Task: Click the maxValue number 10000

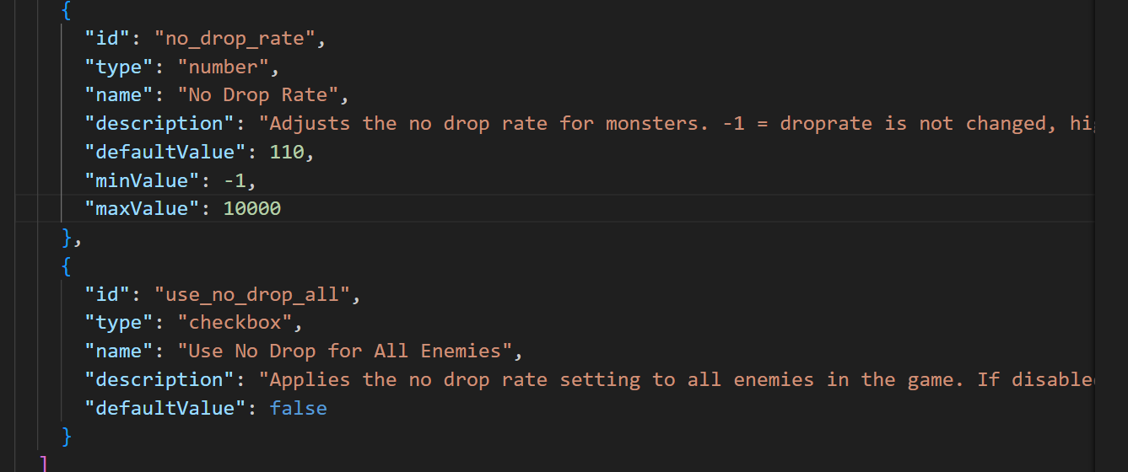Action: tap(251, 209)
